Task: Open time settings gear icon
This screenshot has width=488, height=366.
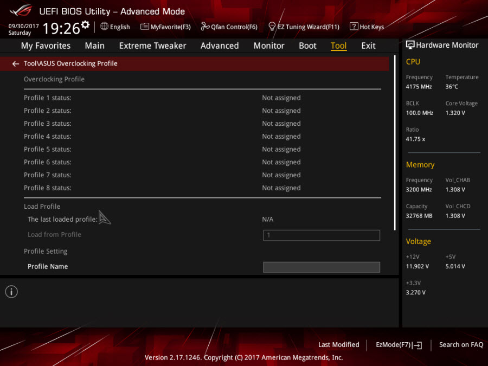Action: (85, 24)
